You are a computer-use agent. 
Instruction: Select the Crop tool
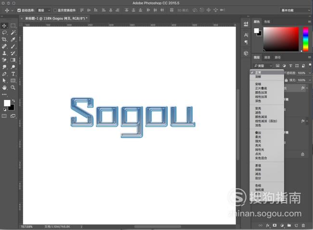(x=4, y=39)
